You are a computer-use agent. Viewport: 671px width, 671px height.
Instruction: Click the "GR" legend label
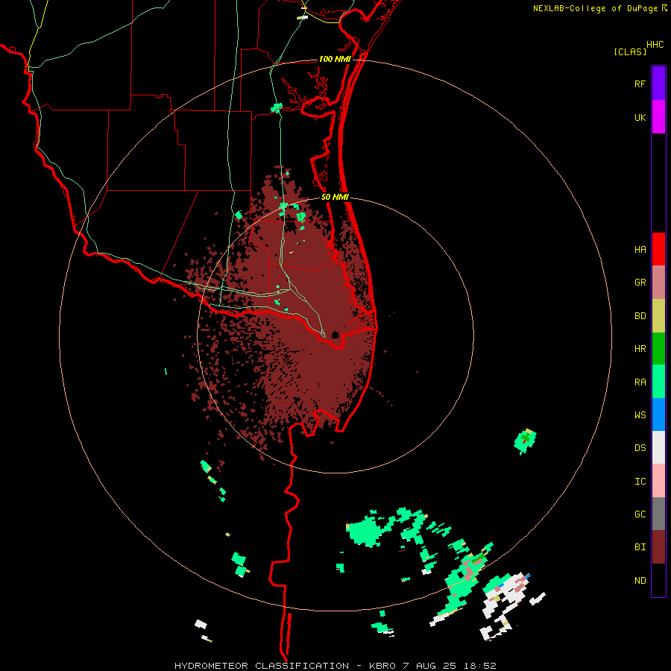pyautogui.click(x=640, y=283)
